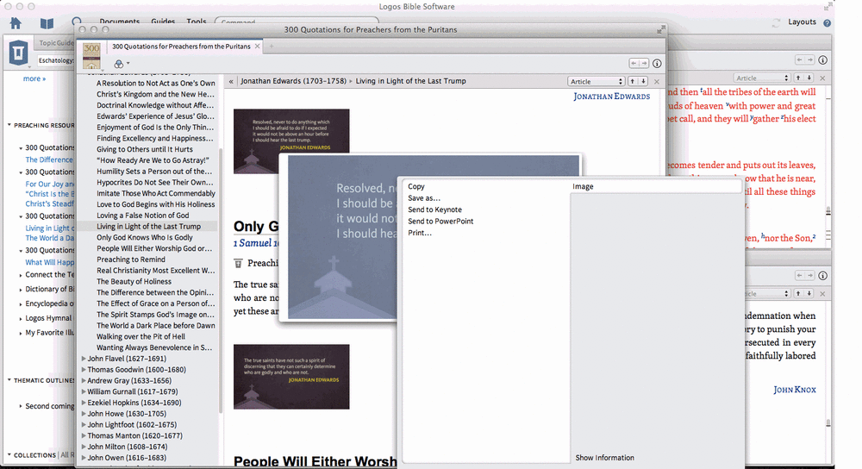Expand the Second coming outline

pyautogui.click(x=21, y=406)
